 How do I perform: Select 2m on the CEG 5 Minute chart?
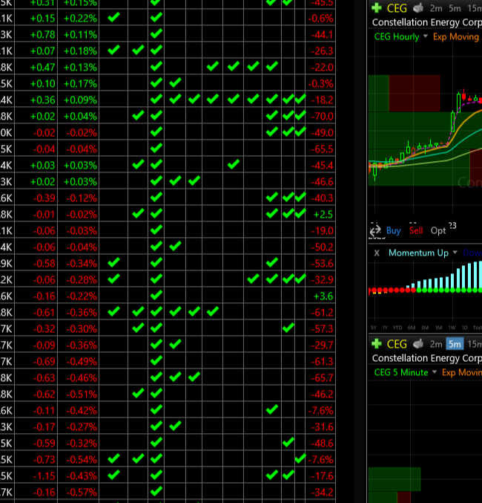(436, 344)
